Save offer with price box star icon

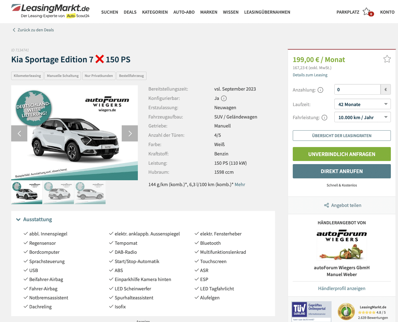pyautogui.click(x=387, y=59)
